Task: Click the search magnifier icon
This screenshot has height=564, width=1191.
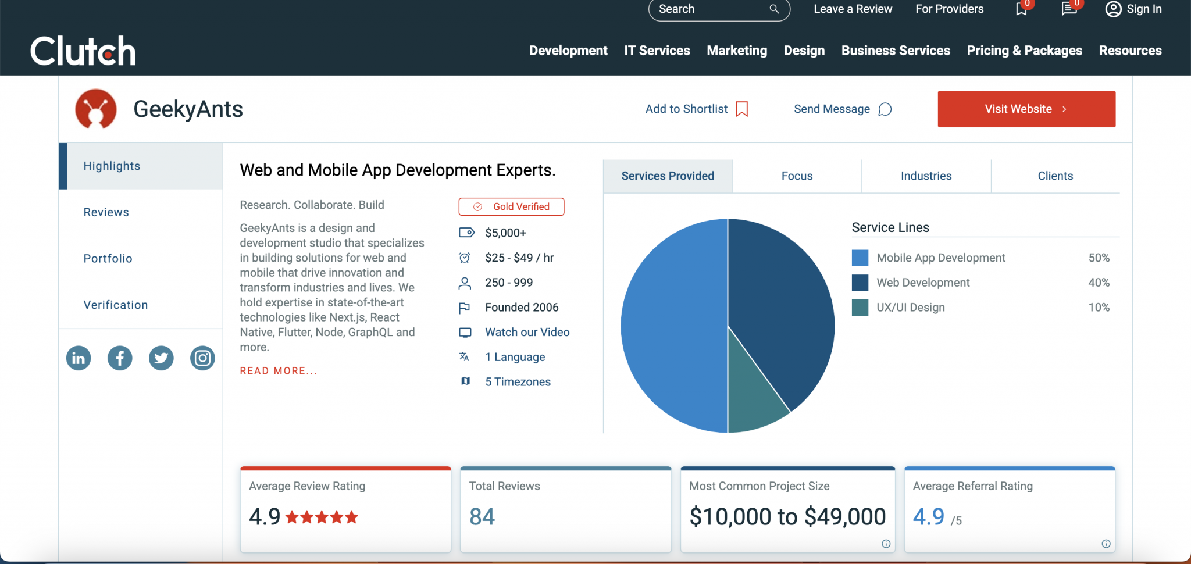Action: (773, 9)
